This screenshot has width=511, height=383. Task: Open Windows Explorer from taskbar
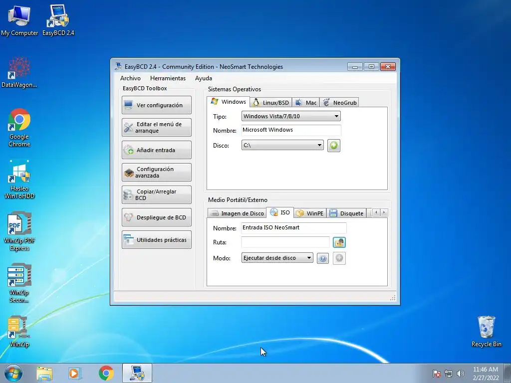pyautogui.click(x=44, y=374)
